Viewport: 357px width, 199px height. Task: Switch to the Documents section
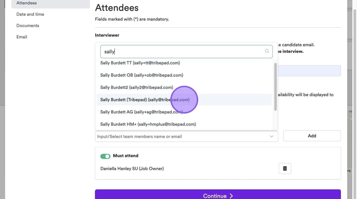pos(28,26)
